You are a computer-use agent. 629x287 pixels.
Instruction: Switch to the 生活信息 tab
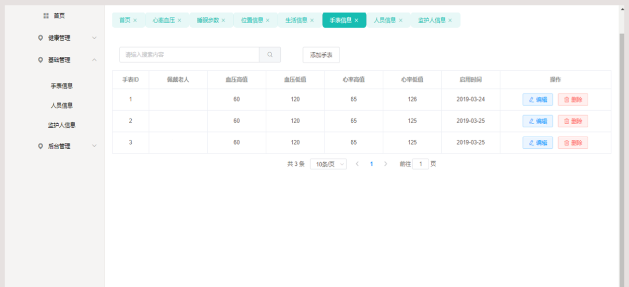[296, 20]
